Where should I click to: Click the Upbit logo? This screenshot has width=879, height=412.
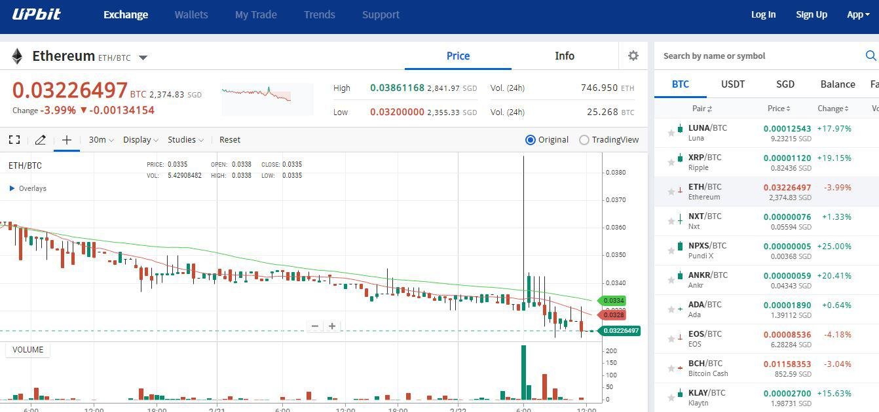click(36, 14)
